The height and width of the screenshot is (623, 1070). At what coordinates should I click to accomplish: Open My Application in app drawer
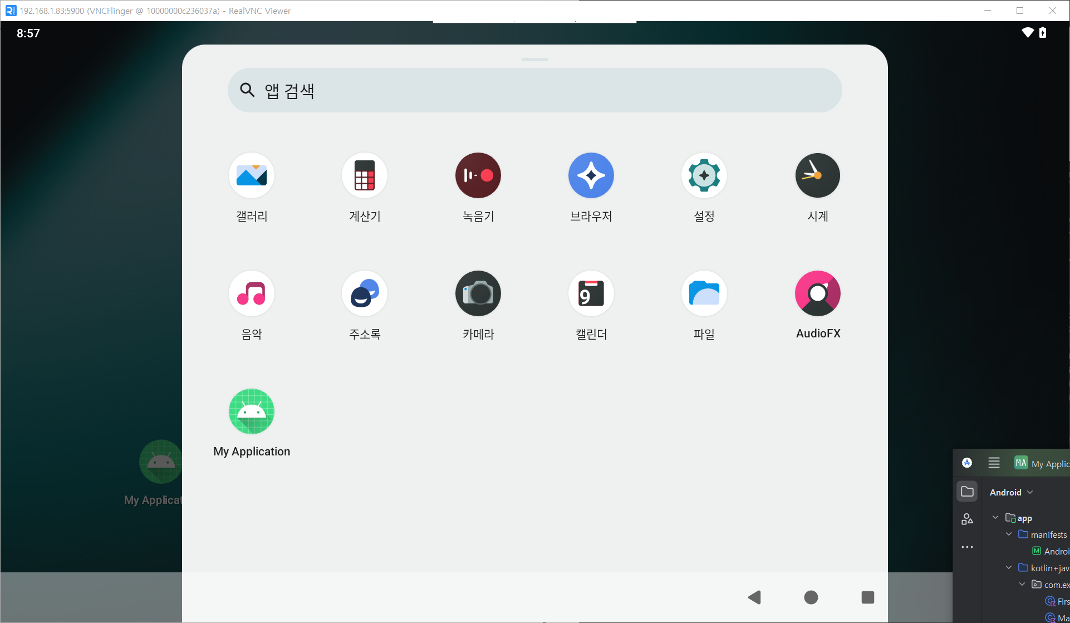pyautogui.click(x=252, y=412)
